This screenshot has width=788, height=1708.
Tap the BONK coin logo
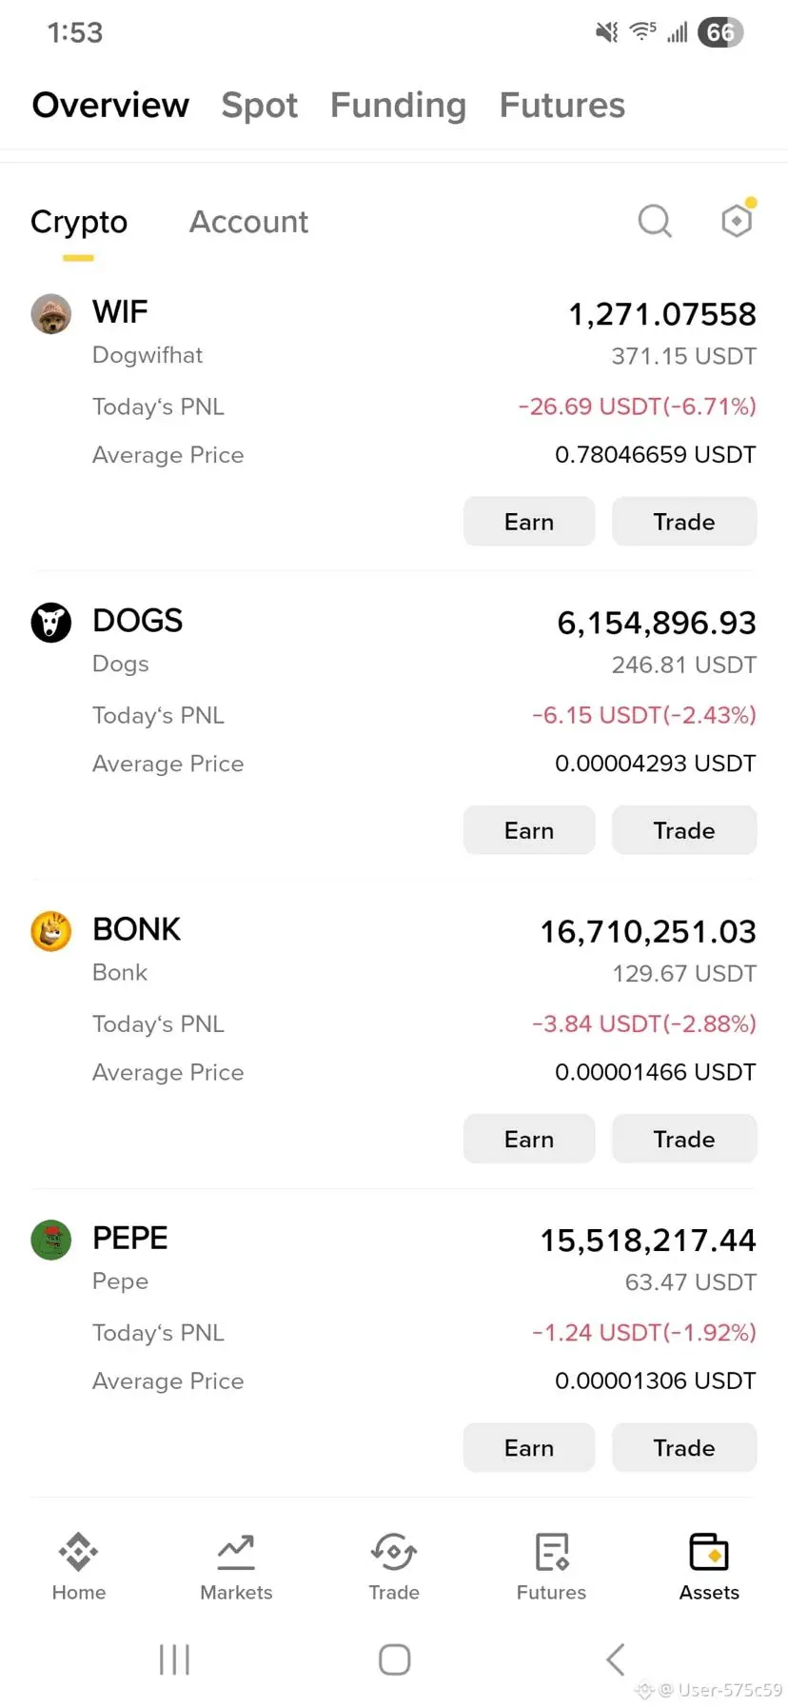tap(51, 931)
